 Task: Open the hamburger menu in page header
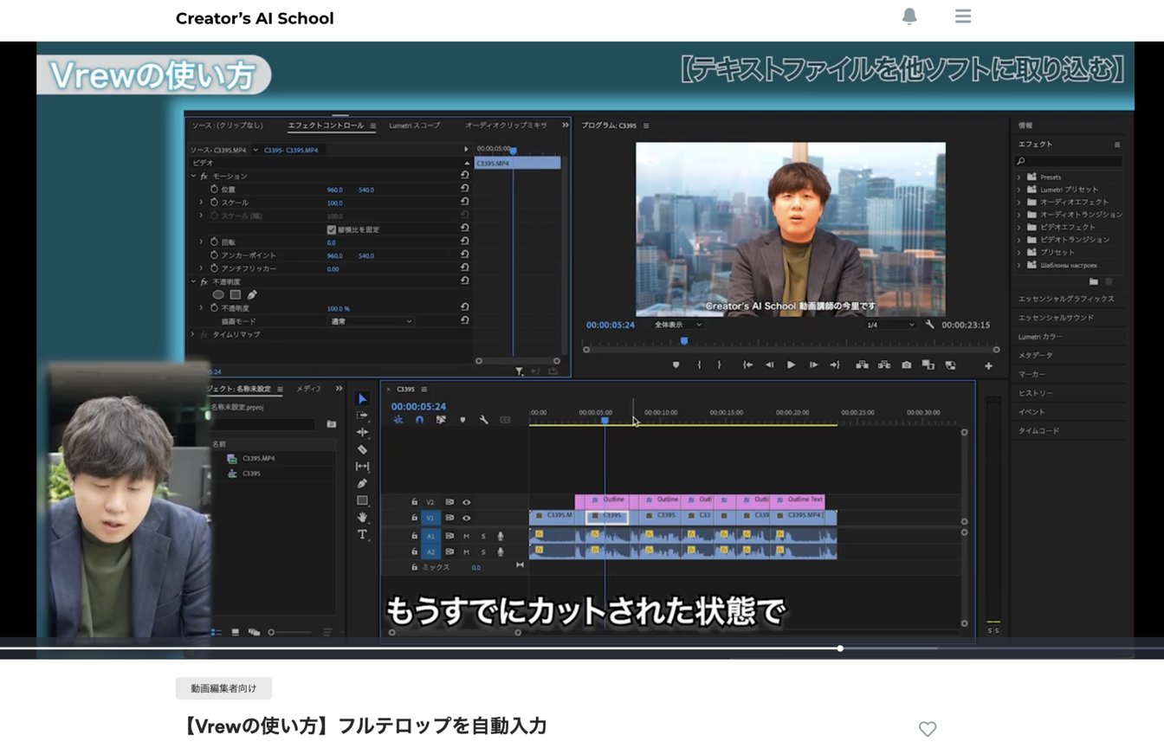click(x=963, y=16)
